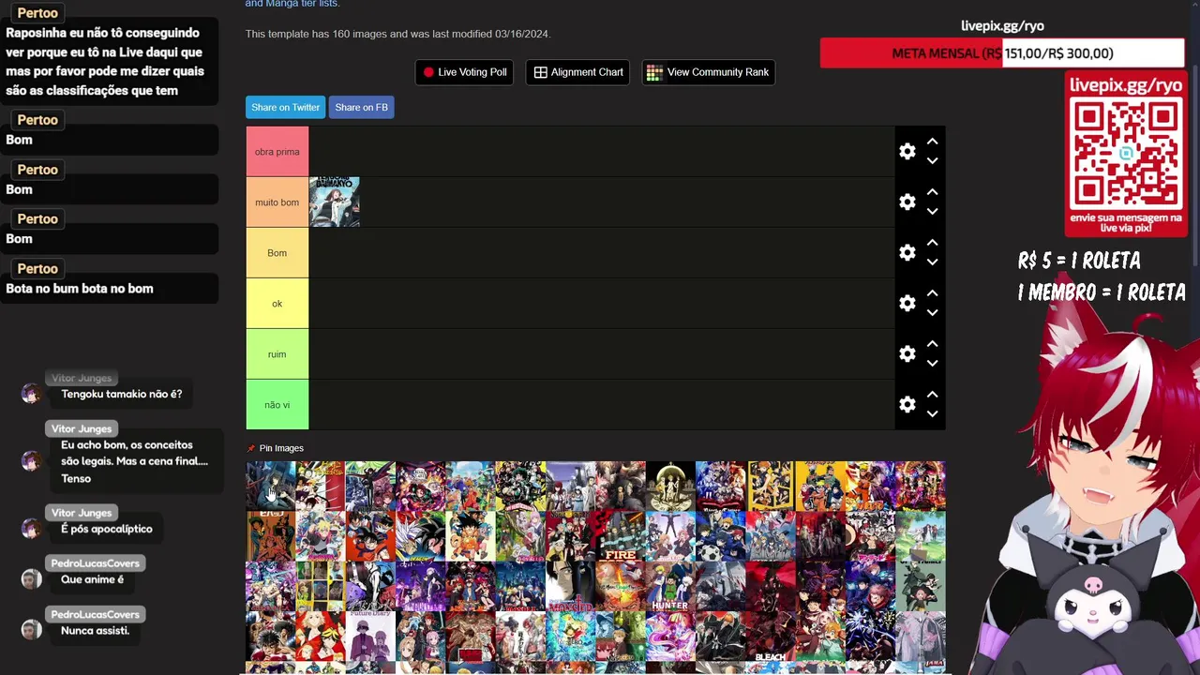The width and height of the screenshot is (1200, 675).
Task: Click the livepix.gg/ryo text above meta bar
Action: point(1002,26)
